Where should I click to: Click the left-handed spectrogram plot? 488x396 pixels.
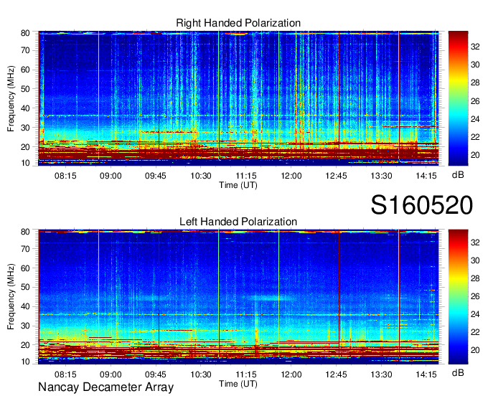tap(238, 297)
